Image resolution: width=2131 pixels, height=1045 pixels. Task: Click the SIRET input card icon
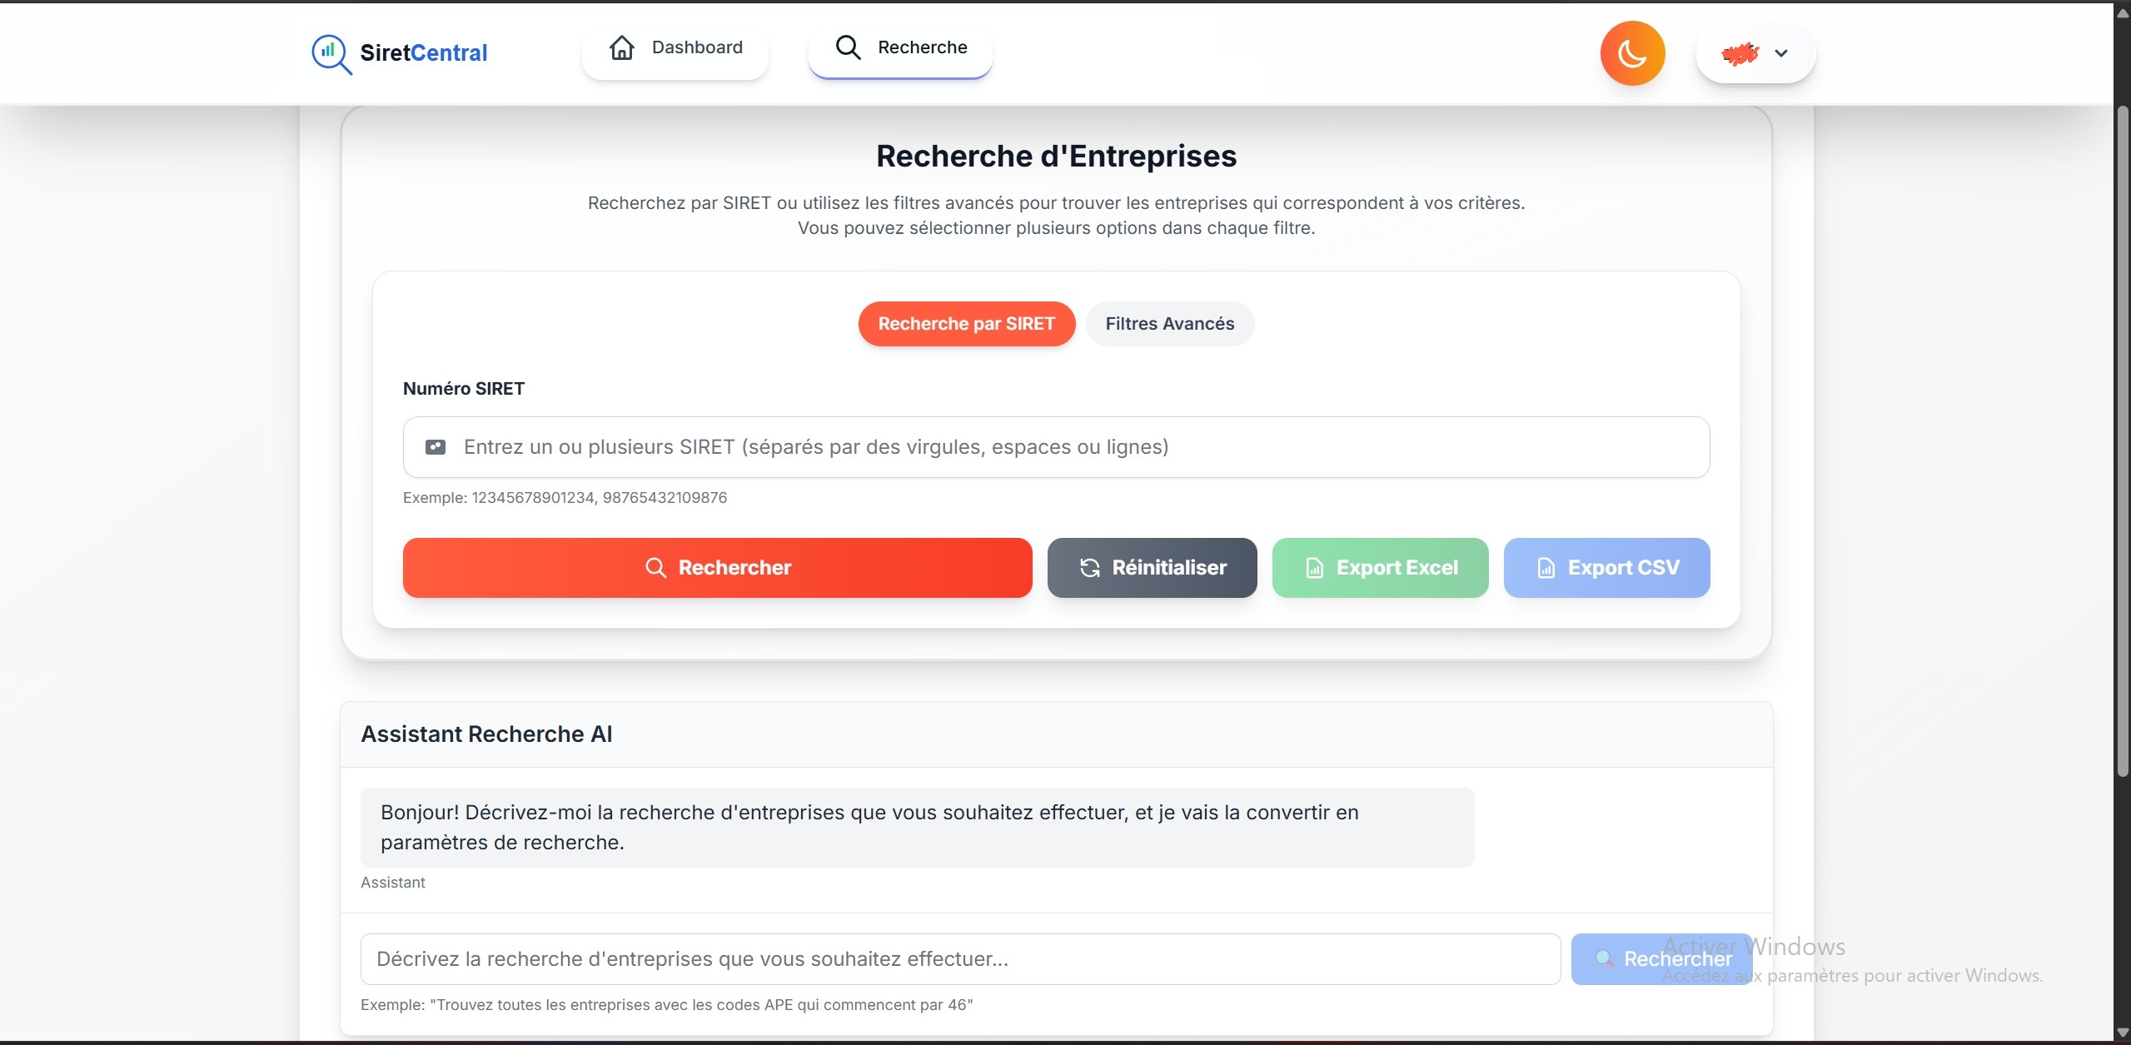(x=436, y=447)
